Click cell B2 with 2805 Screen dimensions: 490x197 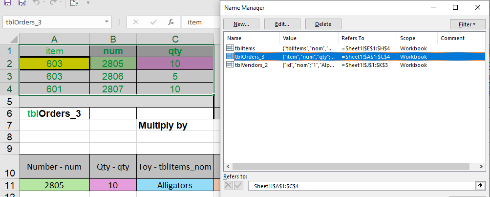pyautogui.click(x=113, y=64)
